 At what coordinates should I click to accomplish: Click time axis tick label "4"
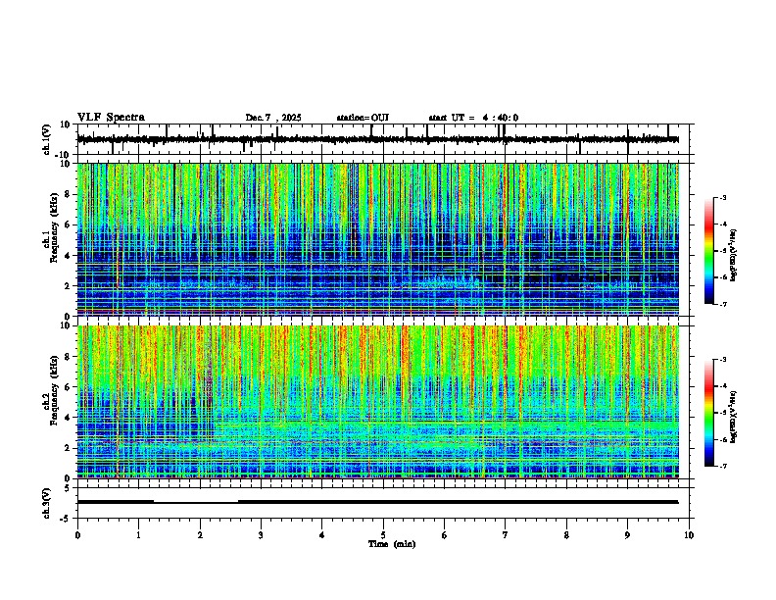[x=322, y=535]
